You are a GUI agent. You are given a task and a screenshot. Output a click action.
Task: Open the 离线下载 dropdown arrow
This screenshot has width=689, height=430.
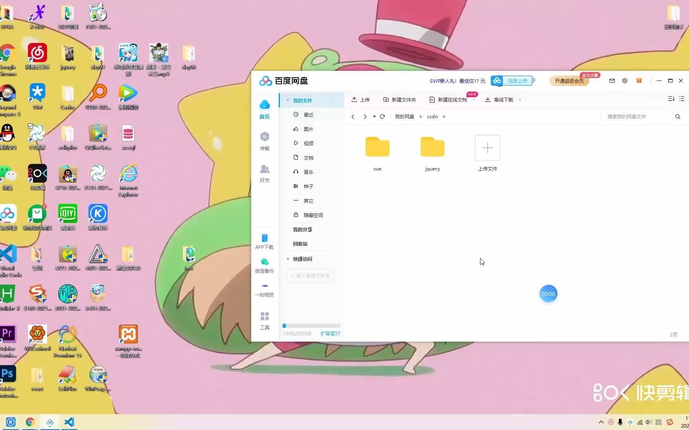click(x=520, y=100)
